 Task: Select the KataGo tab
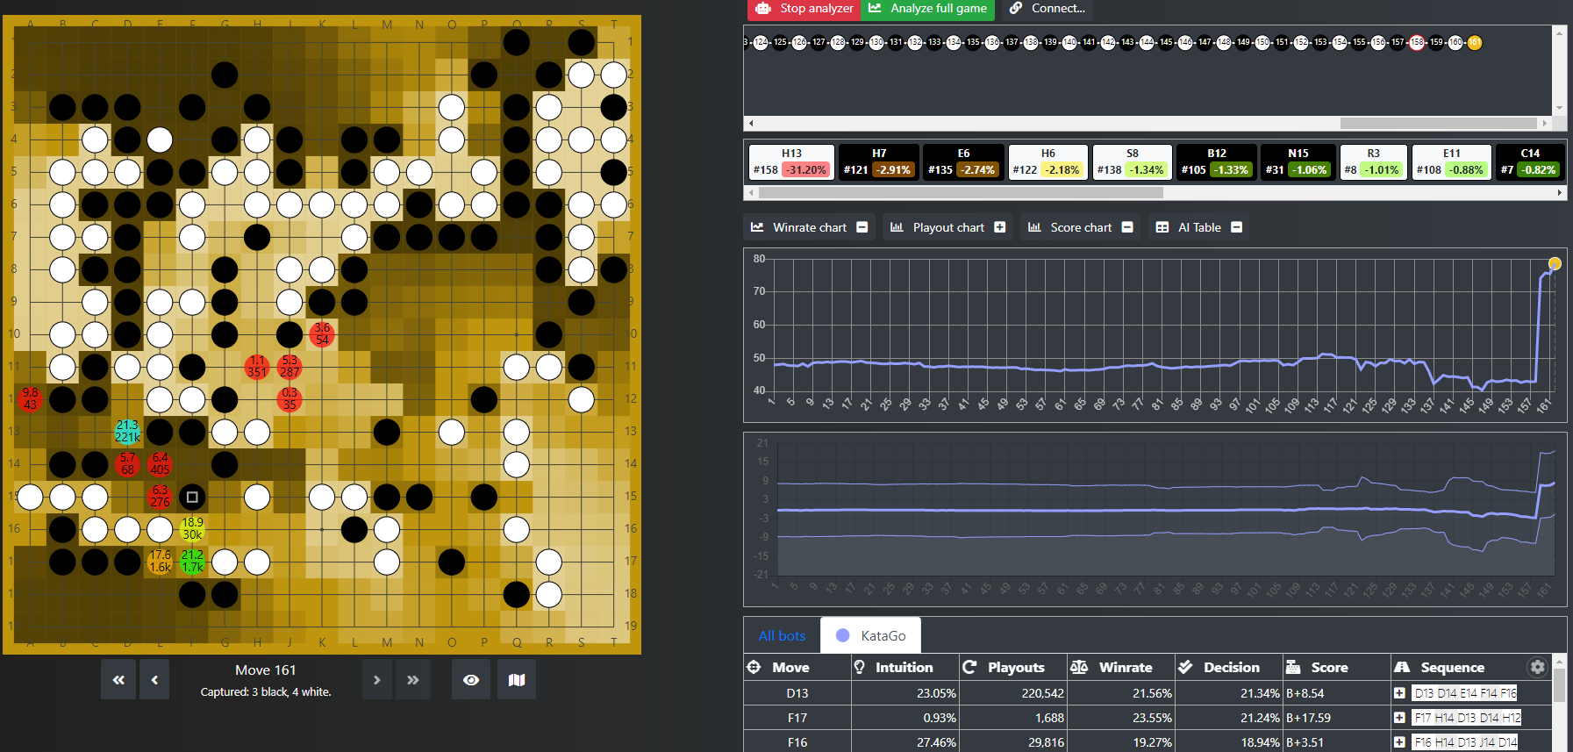pyautogui.click(x=870, y=635)
